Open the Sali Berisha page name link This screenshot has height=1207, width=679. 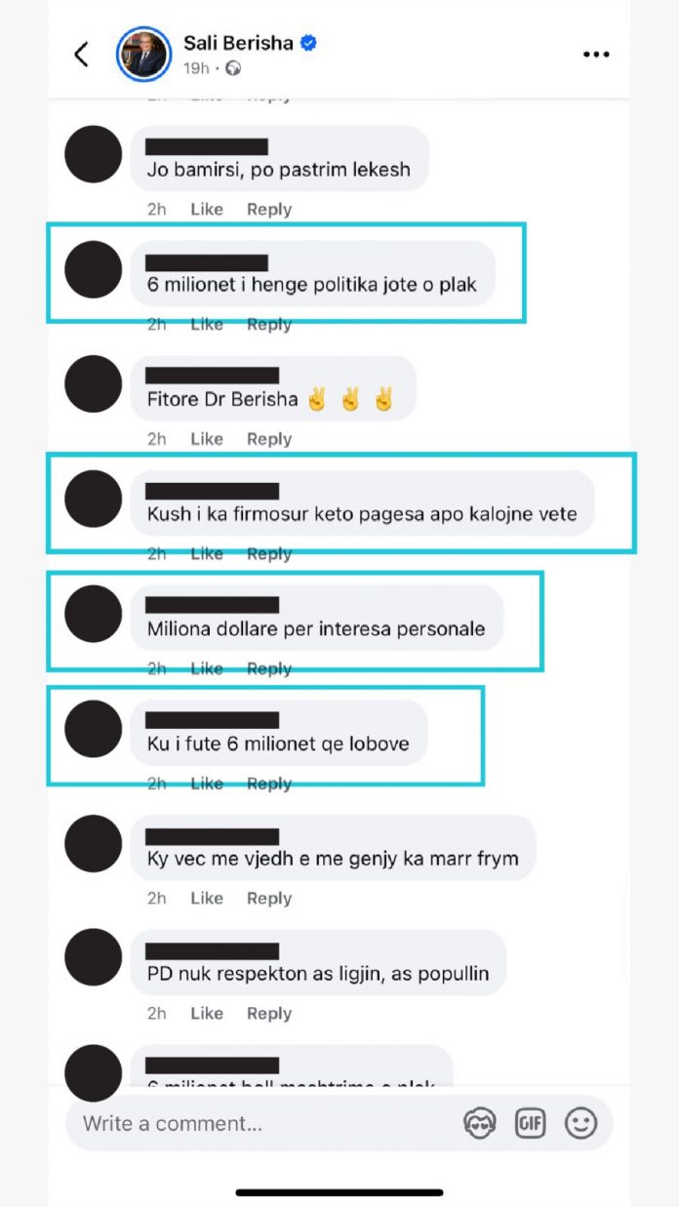pyautogui.click(x=240, y=43)
